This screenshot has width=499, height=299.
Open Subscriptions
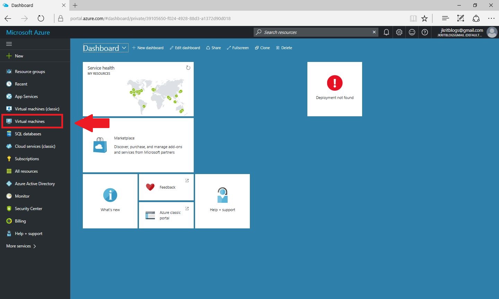(35, 159)
